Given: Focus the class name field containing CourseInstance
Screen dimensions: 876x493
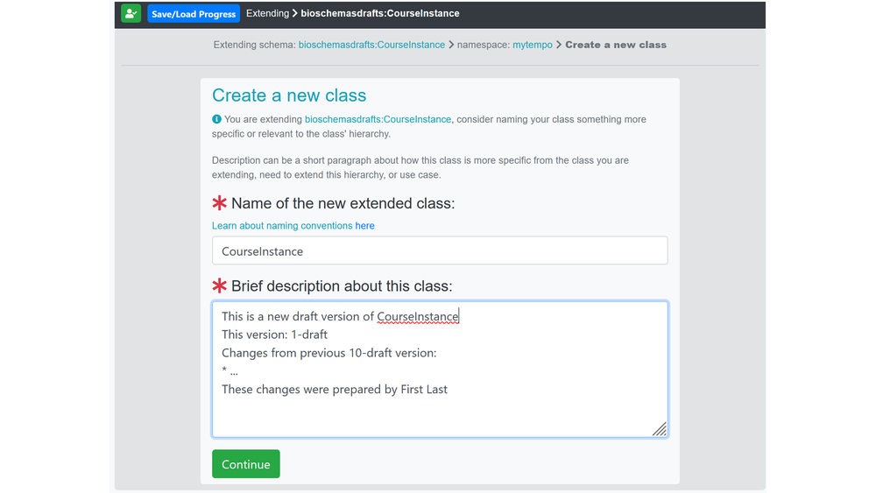Looking at the screenshot, I should [x=440, y=250].
